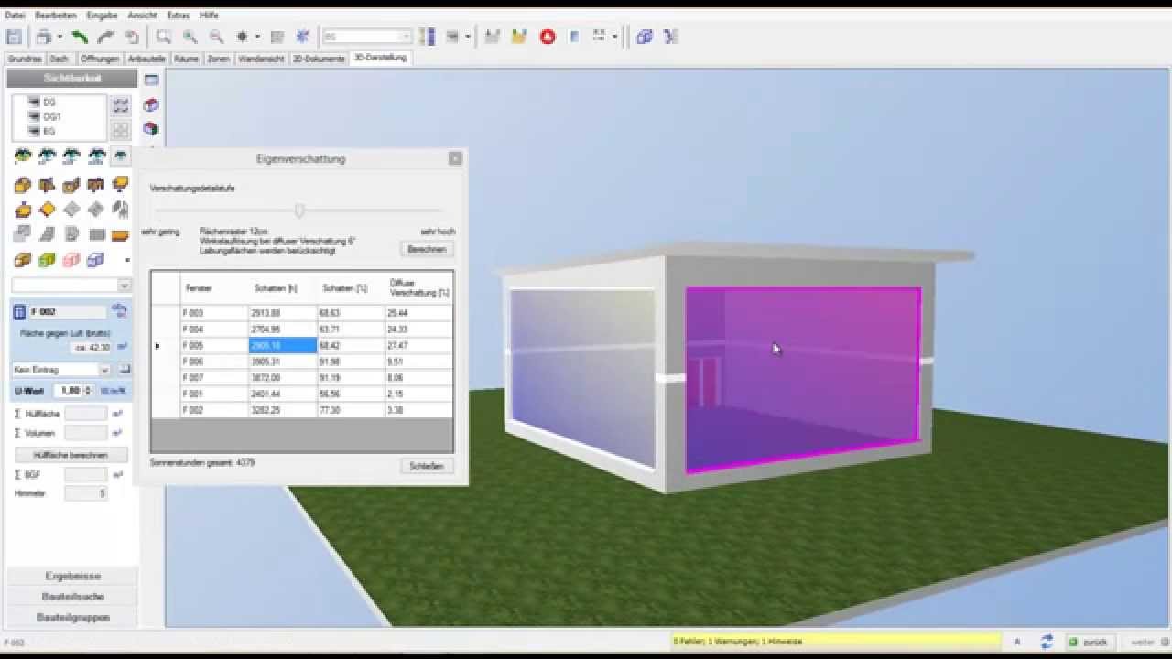Toggle the second eye visibility icon
The width and height of the screenshot is (1172, 659).
tap(47, 157)
